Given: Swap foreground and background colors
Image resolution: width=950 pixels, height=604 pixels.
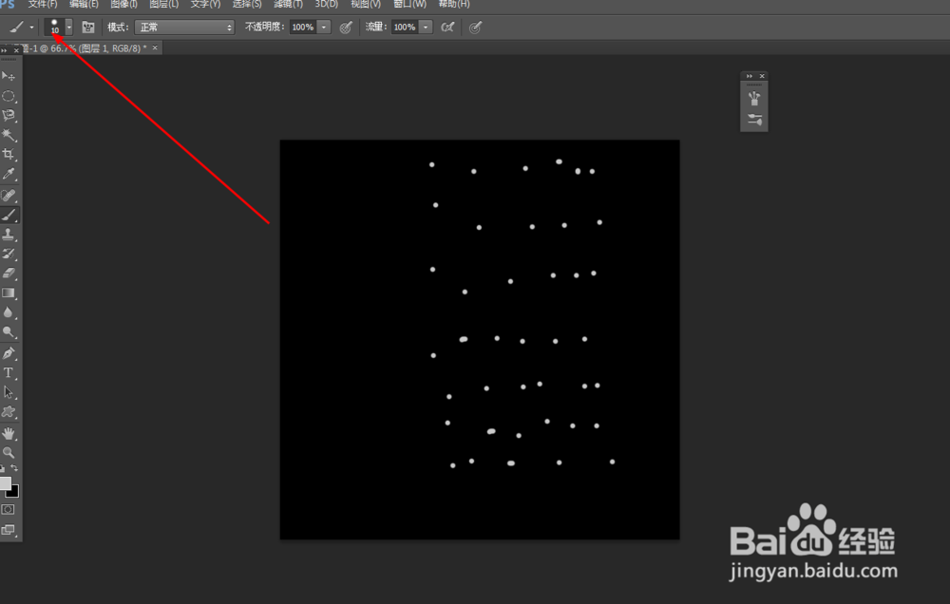Looking at the screenshot, I should coord(14,468).
